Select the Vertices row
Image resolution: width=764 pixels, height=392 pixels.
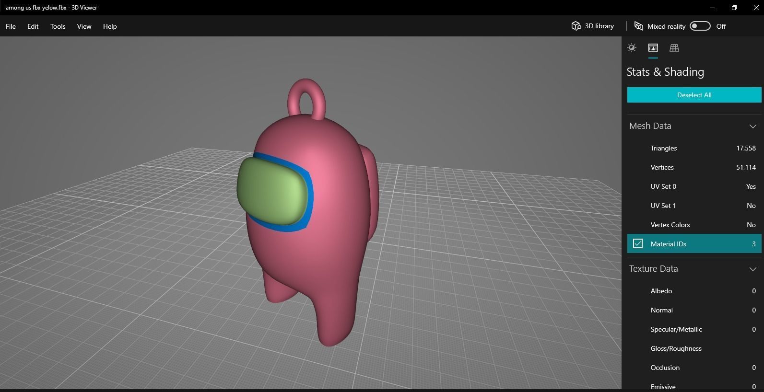[694, 167]
